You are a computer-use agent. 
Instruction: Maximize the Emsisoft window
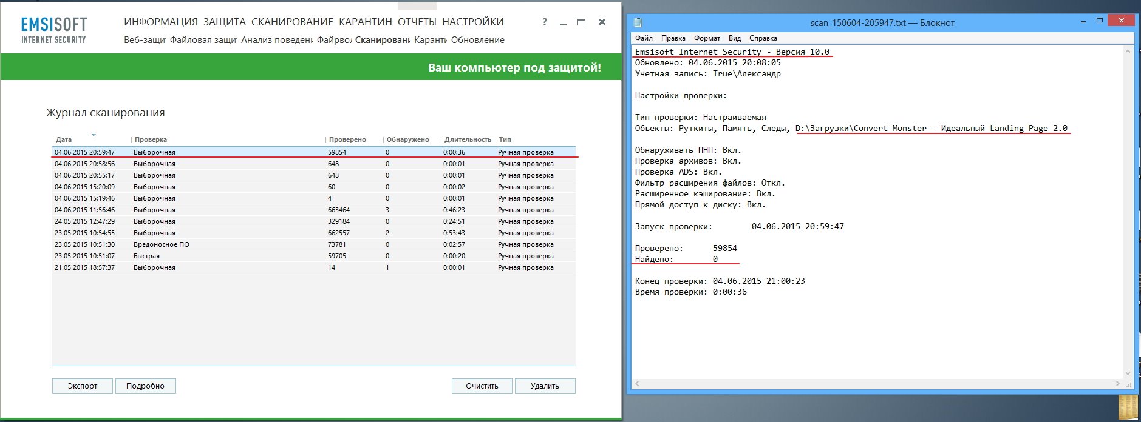pos(581,22)
